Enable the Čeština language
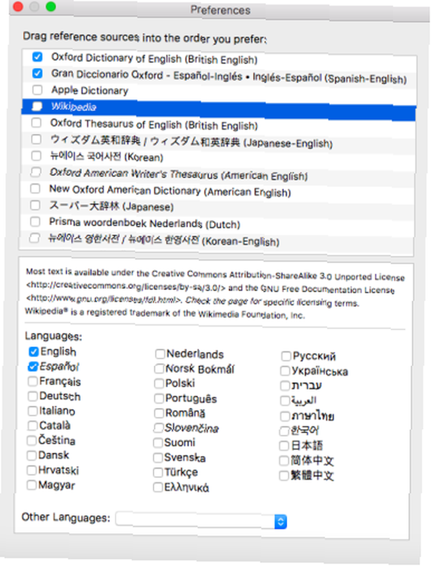Viewport: 431px width, 566px height. [32, 440]
